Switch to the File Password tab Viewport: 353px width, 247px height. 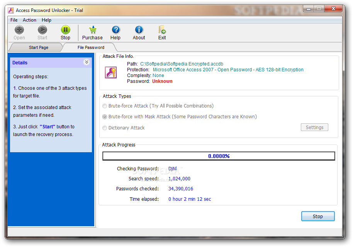91,47
